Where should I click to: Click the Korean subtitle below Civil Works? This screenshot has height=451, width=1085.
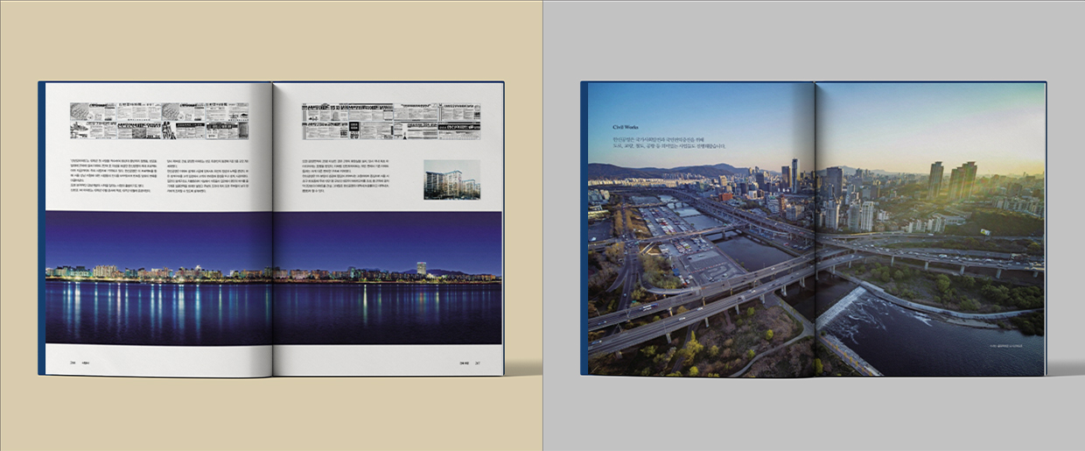(x=669, y=143)
